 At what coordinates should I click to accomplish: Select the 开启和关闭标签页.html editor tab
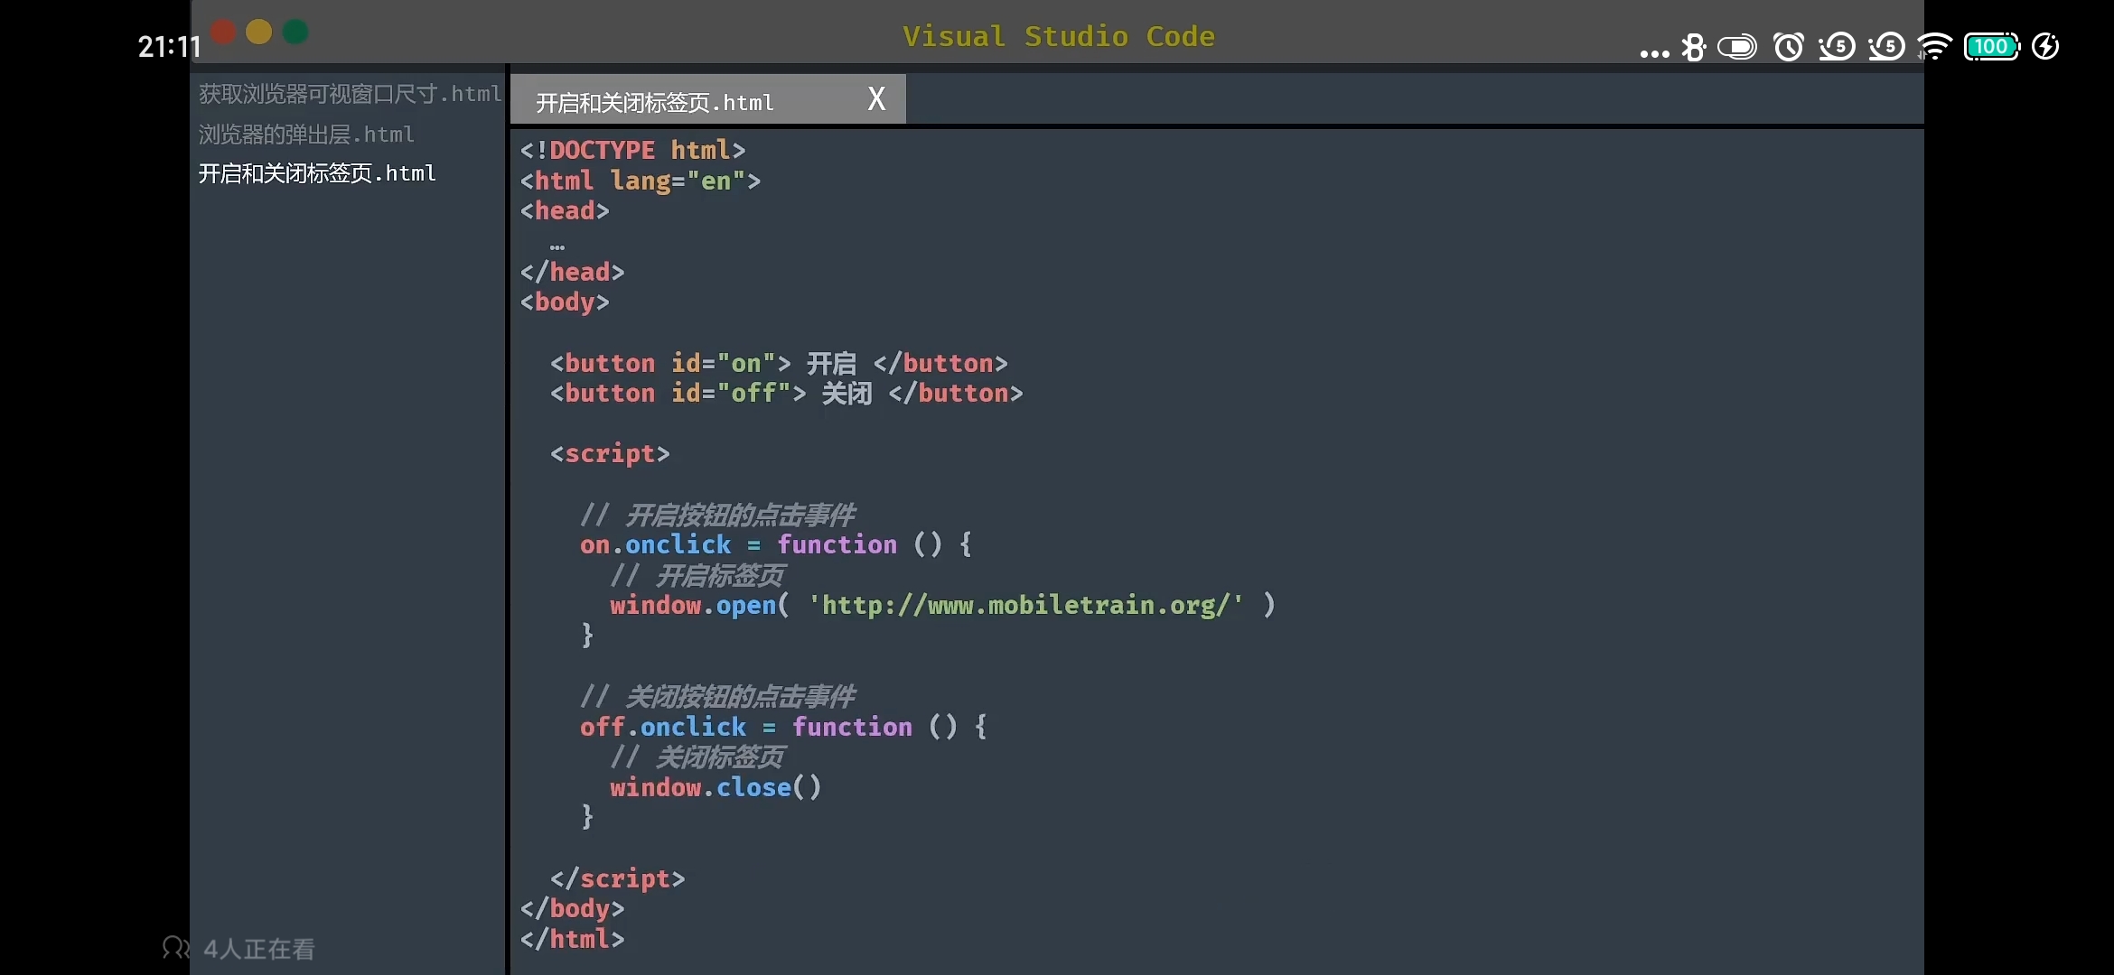(655, 102)
